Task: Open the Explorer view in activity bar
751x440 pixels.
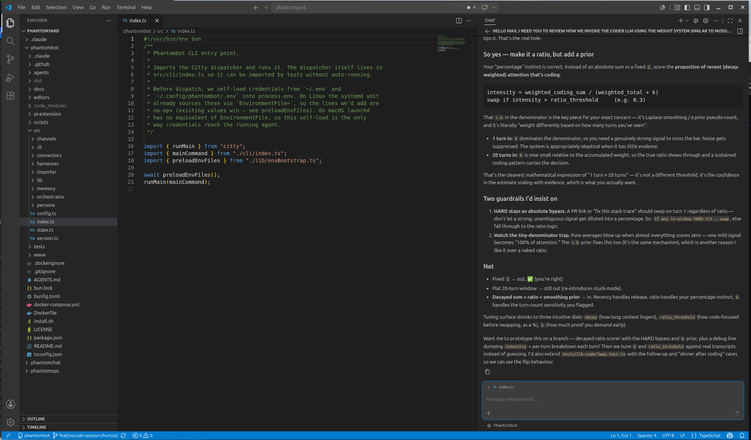Action: [x=10, y=23]
